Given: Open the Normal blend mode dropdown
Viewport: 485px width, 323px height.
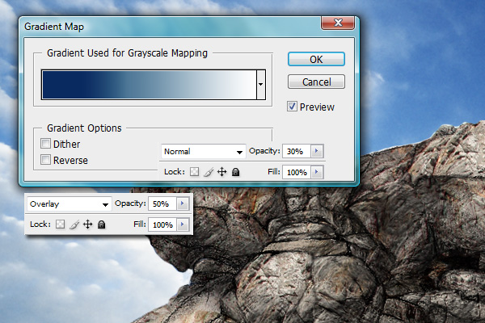Looking at the screenshot, I should 204,152.
